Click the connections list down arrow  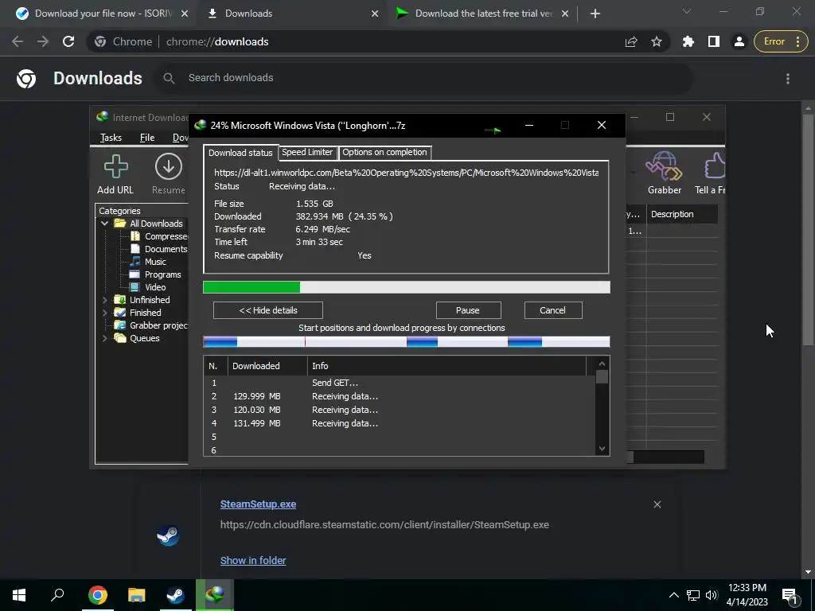coord(602,449)
